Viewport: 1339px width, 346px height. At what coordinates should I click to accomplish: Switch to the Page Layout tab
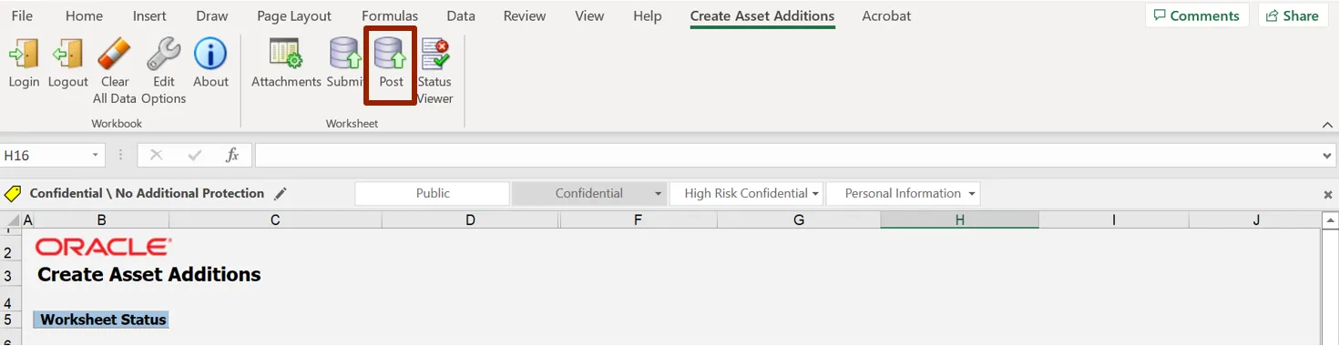pos(294,16)
